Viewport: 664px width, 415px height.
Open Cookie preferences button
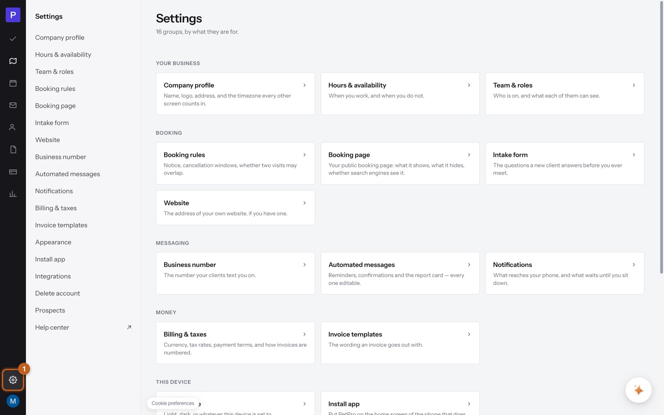click(173, 403)
